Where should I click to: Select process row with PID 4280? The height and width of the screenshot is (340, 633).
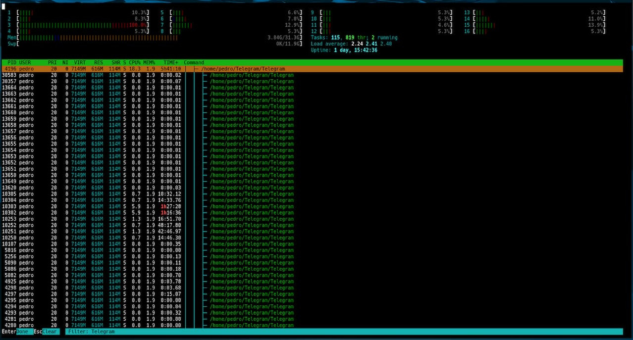312,325
